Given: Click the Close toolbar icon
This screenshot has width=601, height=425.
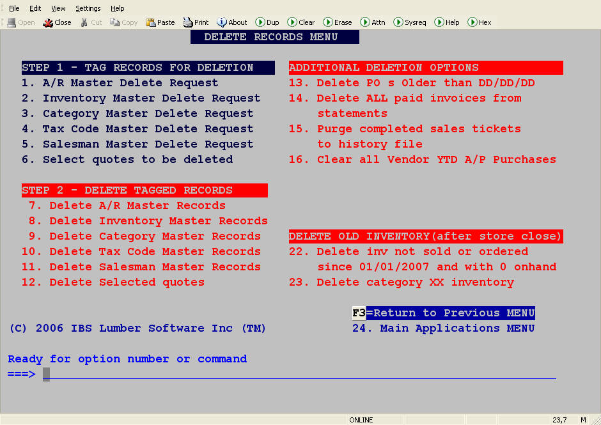Looking at the screenshot, I should (48, 22).
